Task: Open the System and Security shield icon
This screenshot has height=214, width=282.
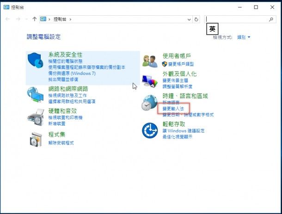Action: pos(36,61)
